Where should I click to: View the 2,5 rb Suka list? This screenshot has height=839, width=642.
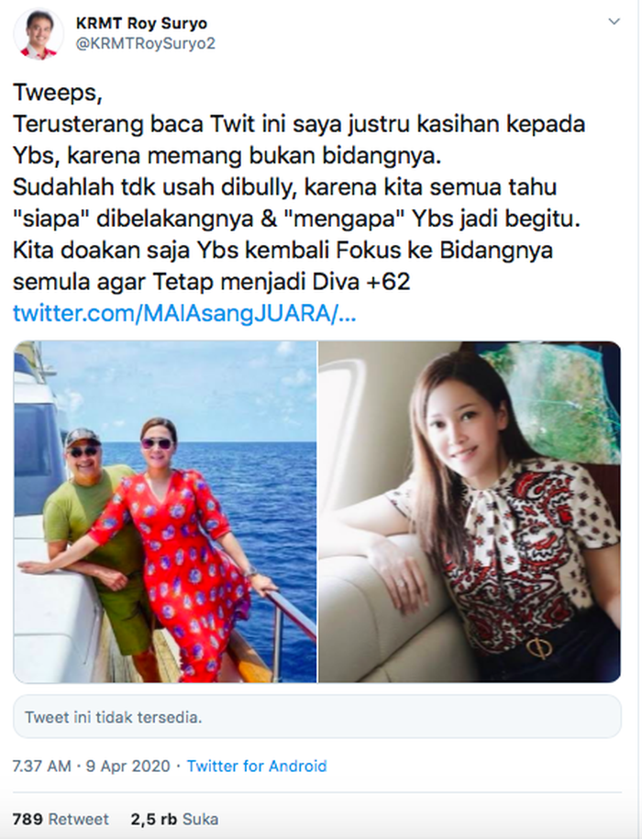pyautogui.click(x=175, y=819)
